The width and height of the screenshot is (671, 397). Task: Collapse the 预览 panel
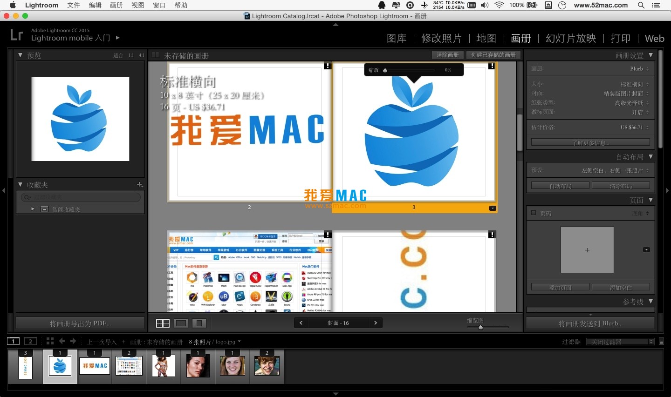coord(20,55)
